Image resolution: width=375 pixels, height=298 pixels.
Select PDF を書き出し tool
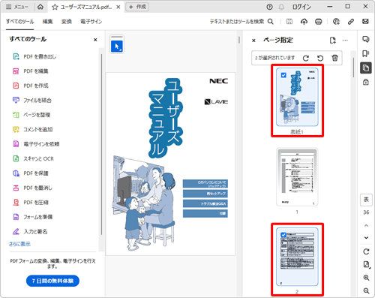click(x=34, y=56)
